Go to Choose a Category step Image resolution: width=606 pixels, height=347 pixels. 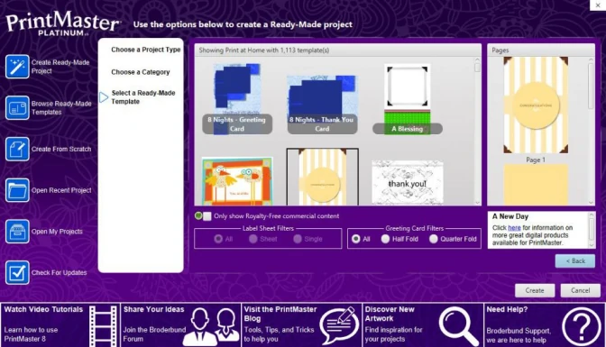pos(141,72)
